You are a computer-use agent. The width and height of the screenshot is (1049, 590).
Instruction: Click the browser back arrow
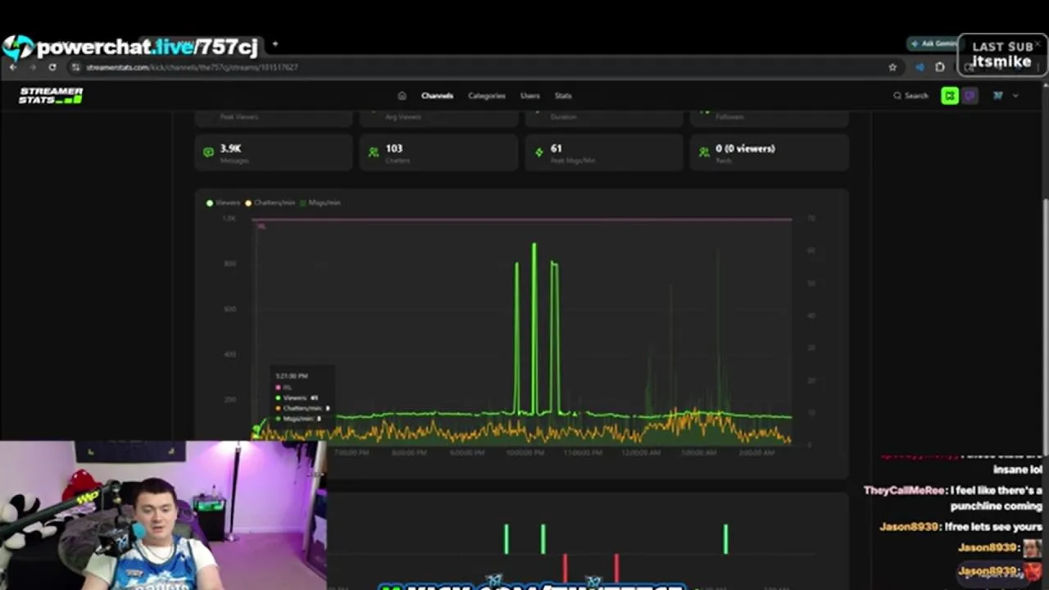pyautogui.click(x=13, y=67)
